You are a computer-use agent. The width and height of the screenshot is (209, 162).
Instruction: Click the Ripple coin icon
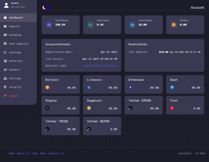tap(47, 108)
